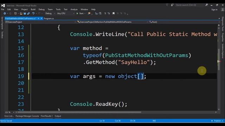Click the Open File folder icon
This screenshot has height=126, width=225.
pos(21,13)
